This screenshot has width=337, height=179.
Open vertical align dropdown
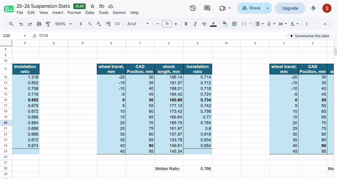pos(271,24)
